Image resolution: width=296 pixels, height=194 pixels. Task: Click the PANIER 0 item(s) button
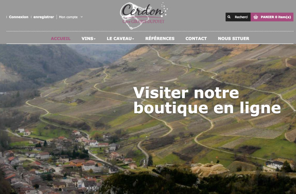click(272, 17)
